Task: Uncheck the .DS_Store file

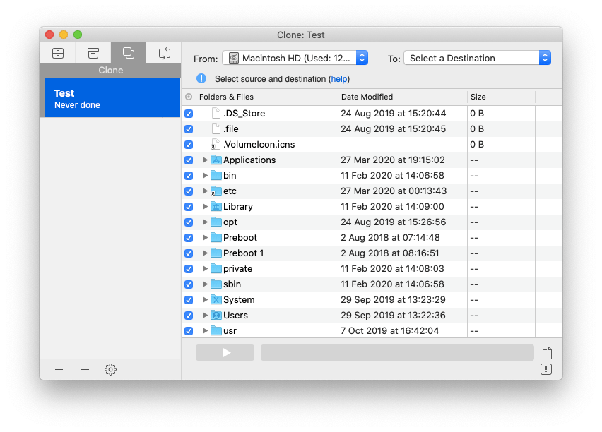Action: click(188, 113)
